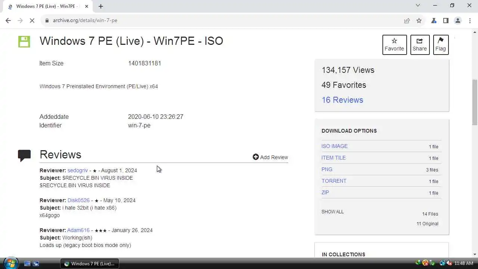Image resolution: width=478 pixels, height=269 pixels.
Task: Click the Share button
Action: click(420, 44)
